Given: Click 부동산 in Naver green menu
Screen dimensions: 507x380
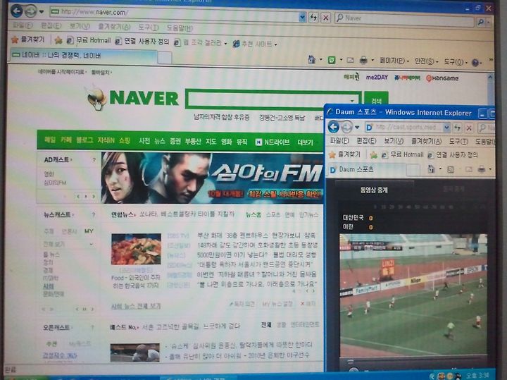Looking at the screenshot, I should pyautogui.click(x=193, y=142).
